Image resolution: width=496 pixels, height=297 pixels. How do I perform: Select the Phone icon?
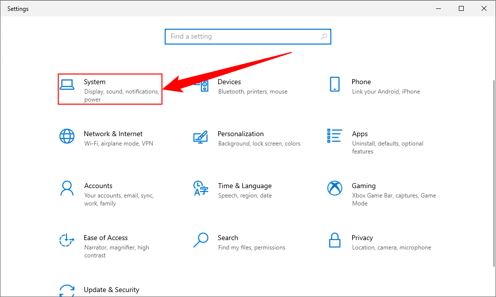335,84
